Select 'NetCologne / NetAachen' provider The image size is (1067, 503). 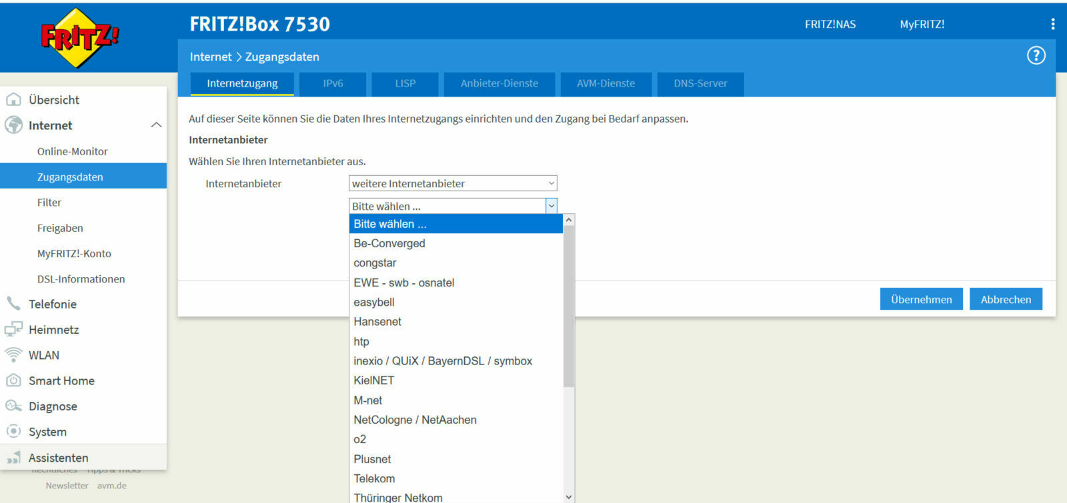pos(456,419)
